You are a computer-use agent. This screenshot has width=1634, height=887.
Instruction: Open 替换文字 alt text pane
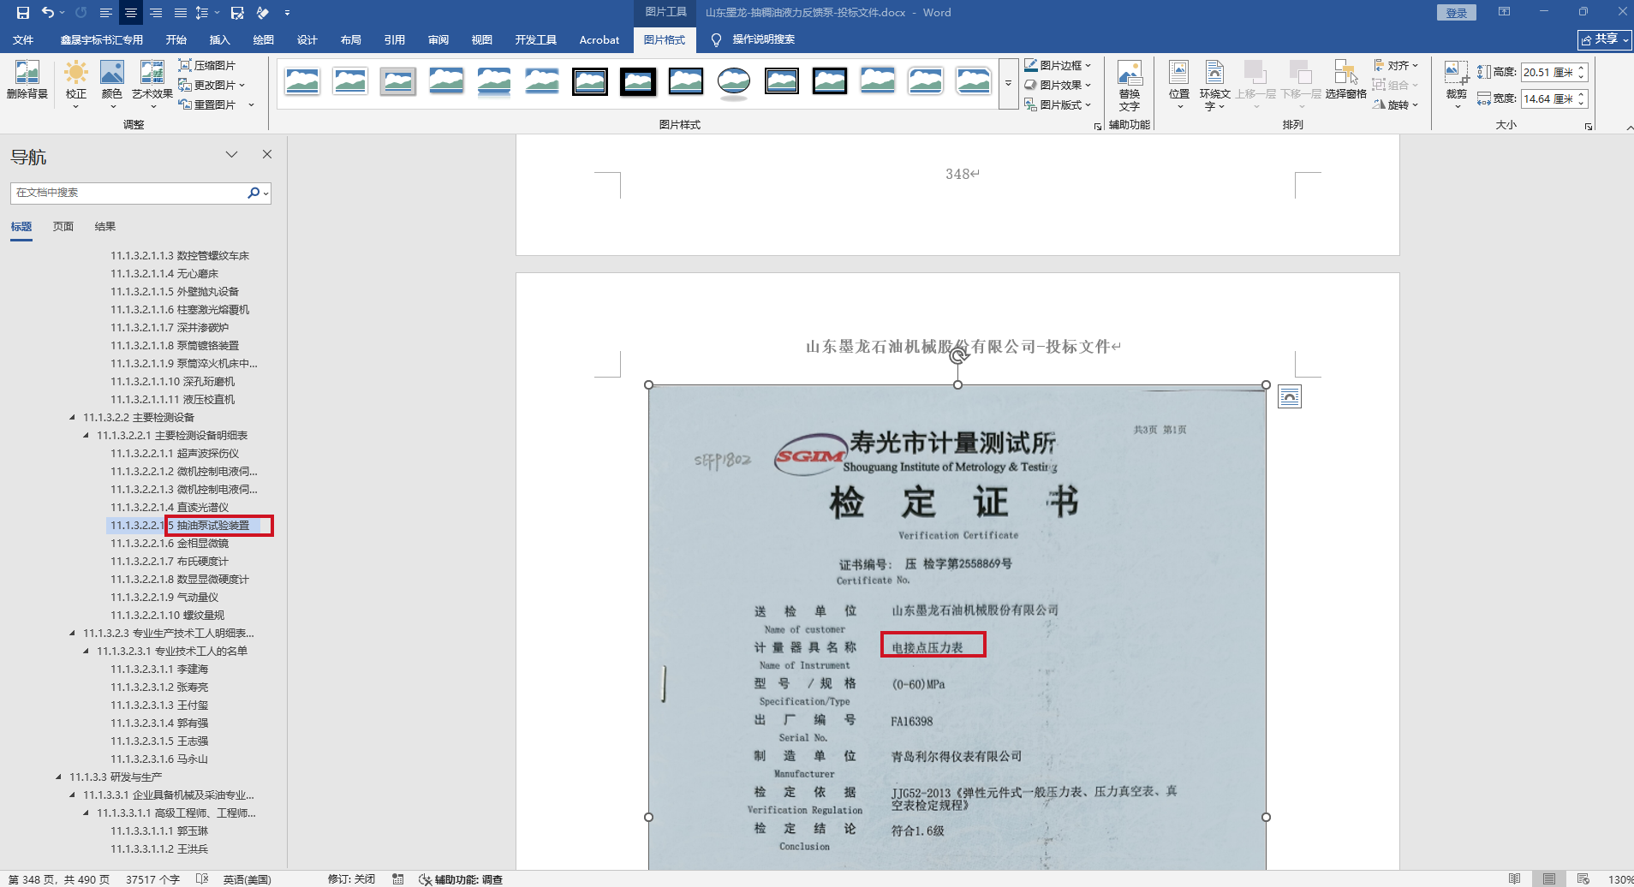[1130, 86]
